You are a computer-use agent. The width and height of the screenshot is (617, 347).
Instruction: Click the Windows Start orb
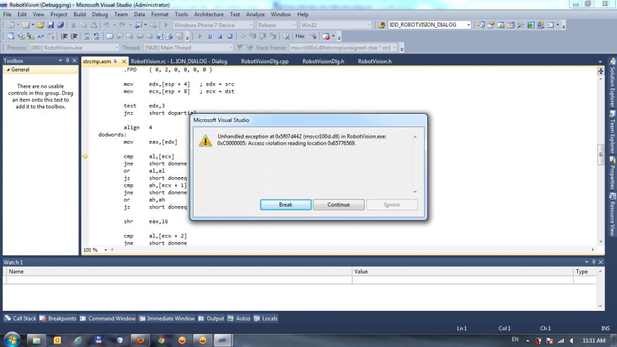click(x=12, y=339)
